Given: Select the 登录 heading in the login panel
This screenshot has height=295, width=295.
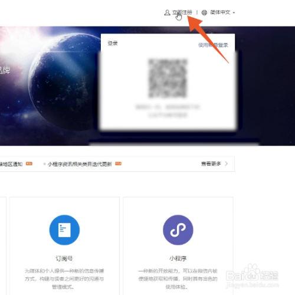Looking at the screenshot, I should coord(113,43).
